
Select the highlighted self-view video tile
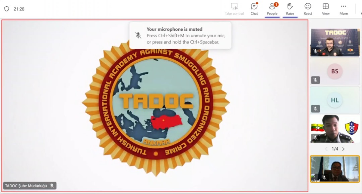point(335,169)
